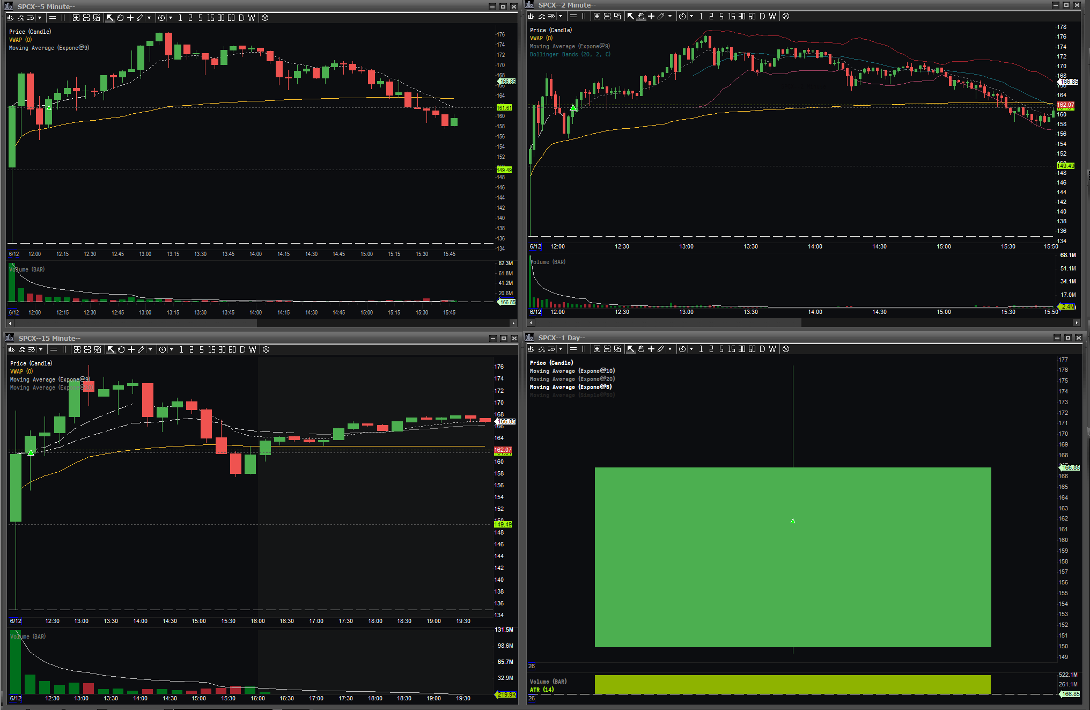
Task: Expand clock dropdown arrow in 15 Minute toolbar
Action: [172, 349]
